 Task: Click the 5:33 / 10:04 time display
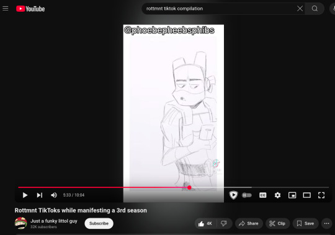pyautogui.click(x=74, y=195)
